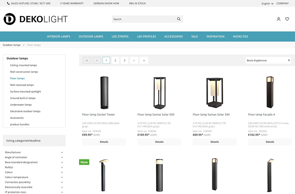Viewport: 295px width, 194px height.
Task: Go to previous page arrow
Action: (97, 60)
